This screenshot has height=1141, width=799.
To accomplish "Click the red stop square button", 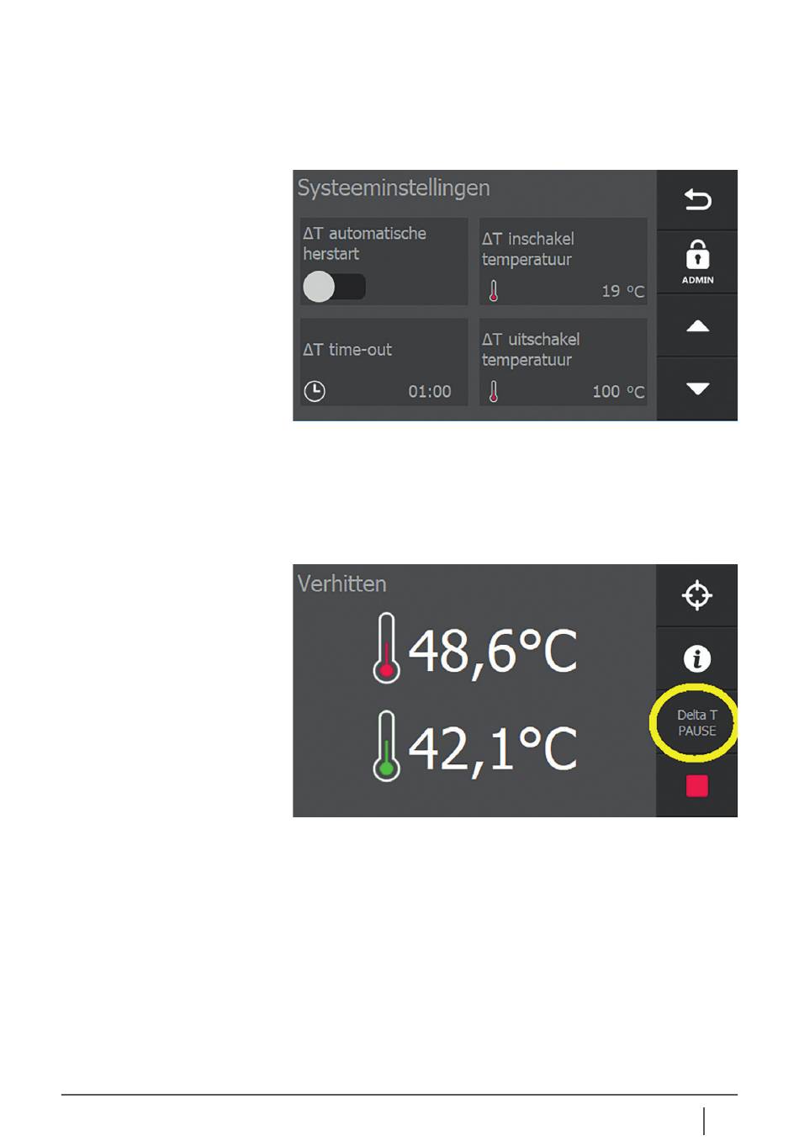I will pos(697,786).
